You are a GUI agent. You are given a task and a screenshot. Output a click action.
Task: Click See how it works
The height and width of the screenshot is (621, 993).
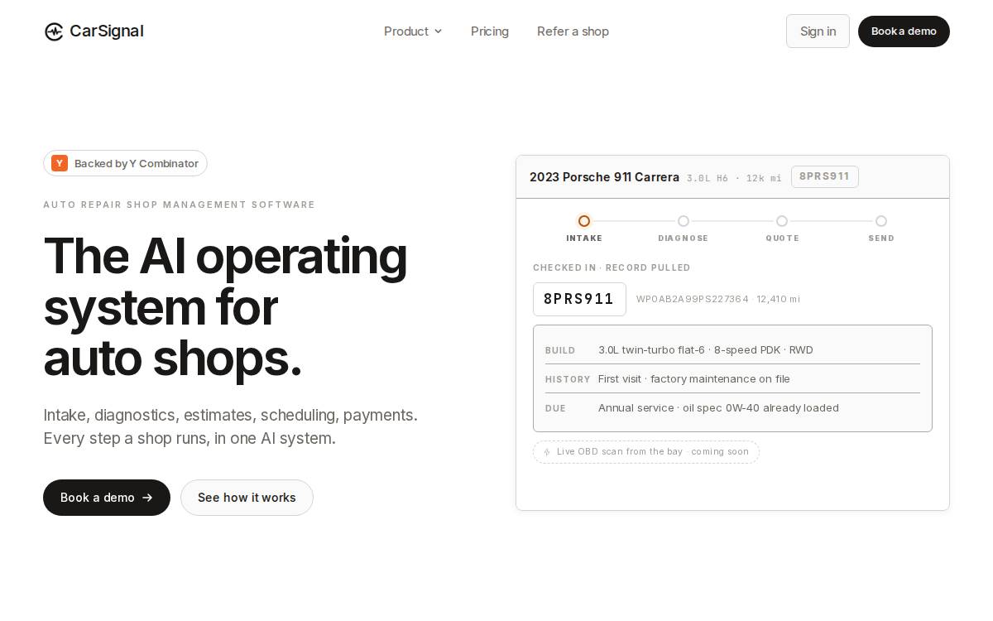point(247,498)
